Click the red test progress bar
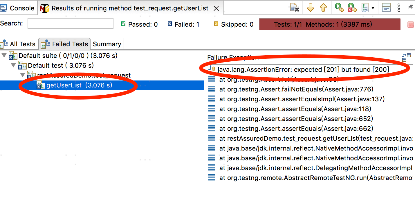 329,25
